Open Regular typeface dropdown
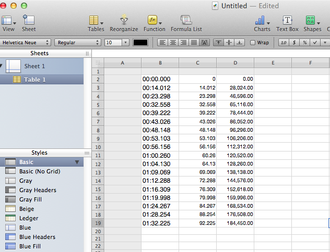Viewport: 330px width, 252px height. click(x=78, y=43)
